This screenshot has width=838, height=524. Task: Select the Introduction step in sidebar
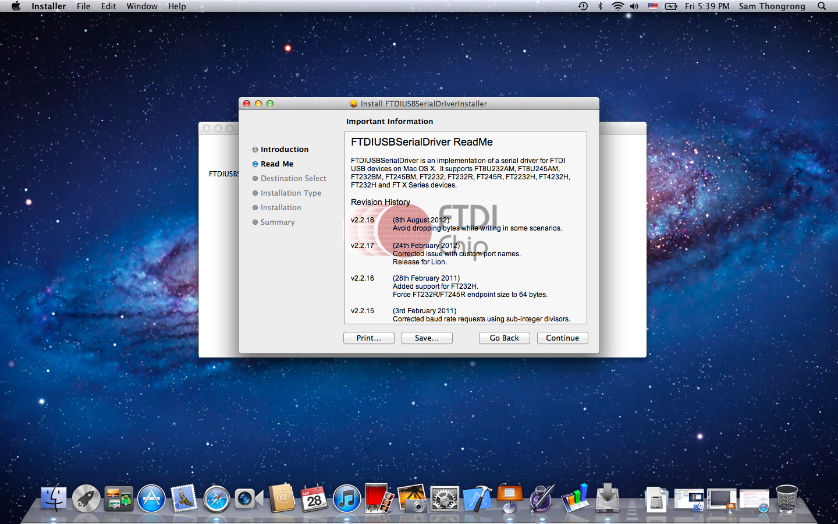(x=280, y=149)
